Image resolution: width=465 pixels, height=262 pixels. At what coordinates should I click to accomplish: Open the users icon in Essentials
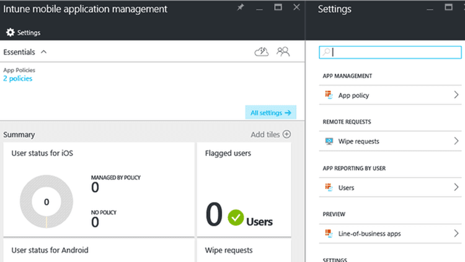[283, 52]
